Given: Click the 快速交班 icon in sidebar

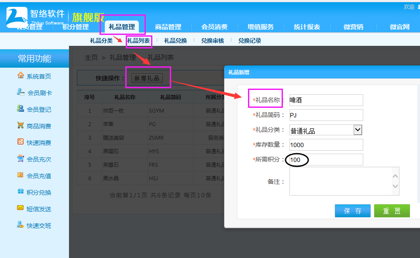Looking at the screenshot, I should [x=21, y=225].
